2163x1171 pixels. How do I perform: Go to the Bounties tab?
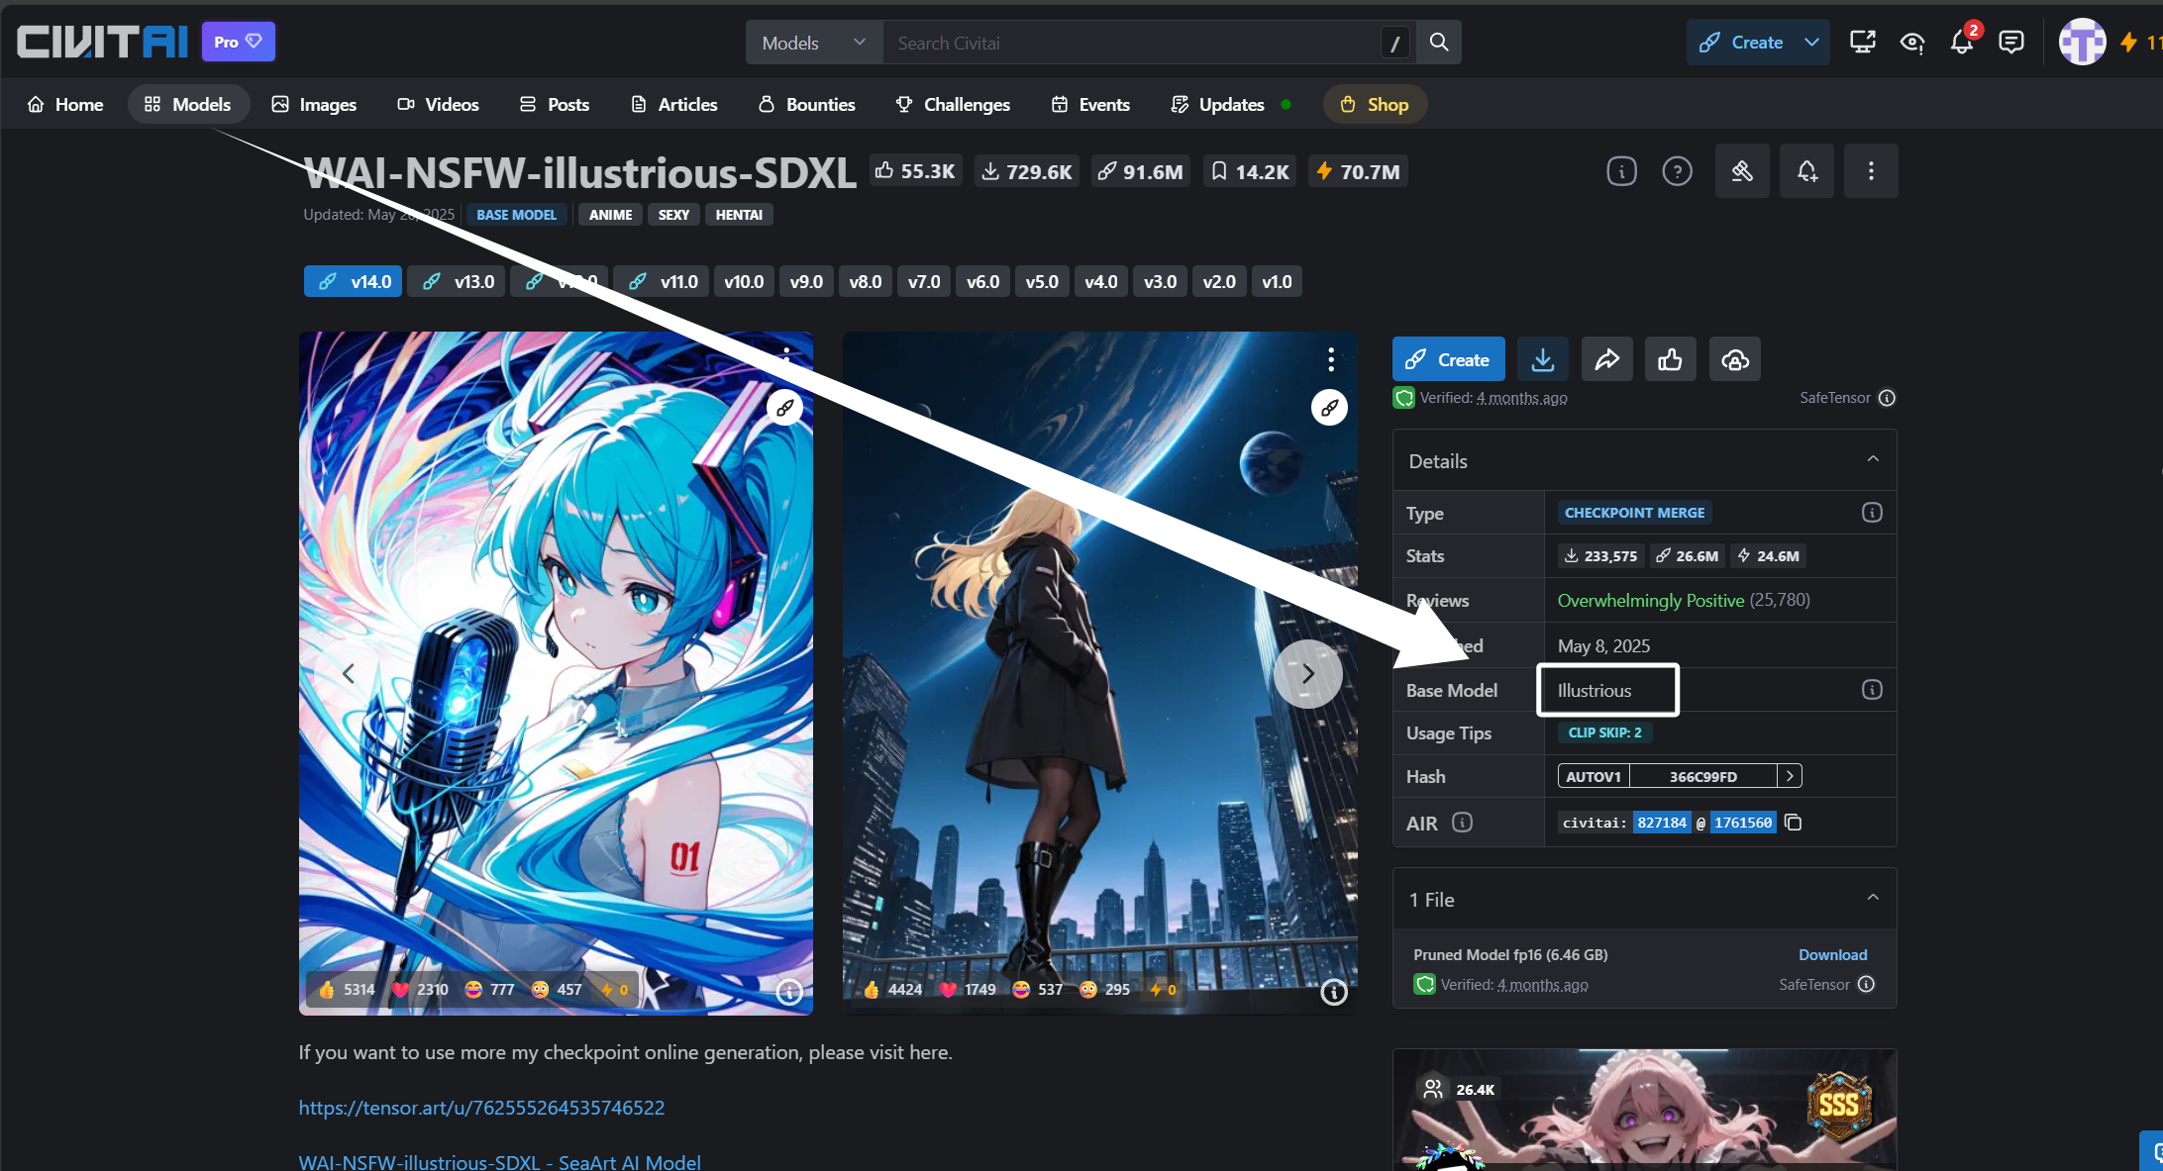pyautogui.click(x=807, y=104)
